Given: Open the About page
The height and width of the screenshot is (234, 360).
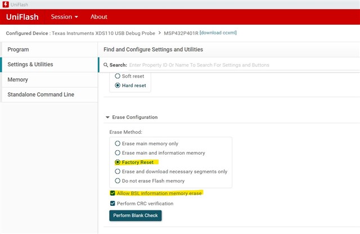Looking at the screenshot, I should (99, 17).
